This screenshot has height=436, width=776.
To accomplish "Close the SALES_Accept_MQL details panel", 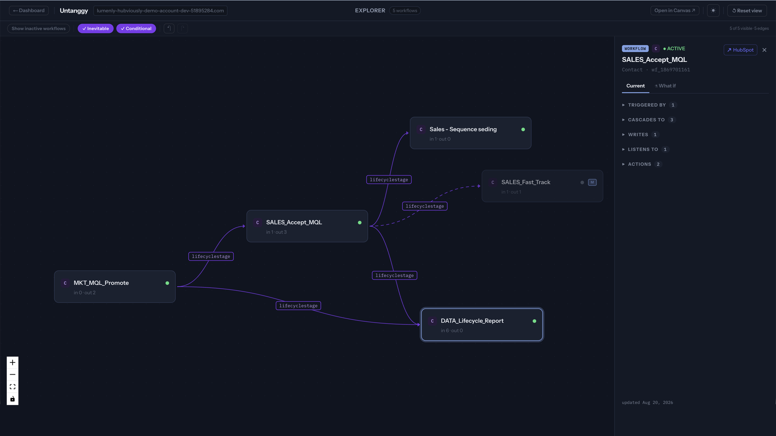I will (x=764, y=50).
